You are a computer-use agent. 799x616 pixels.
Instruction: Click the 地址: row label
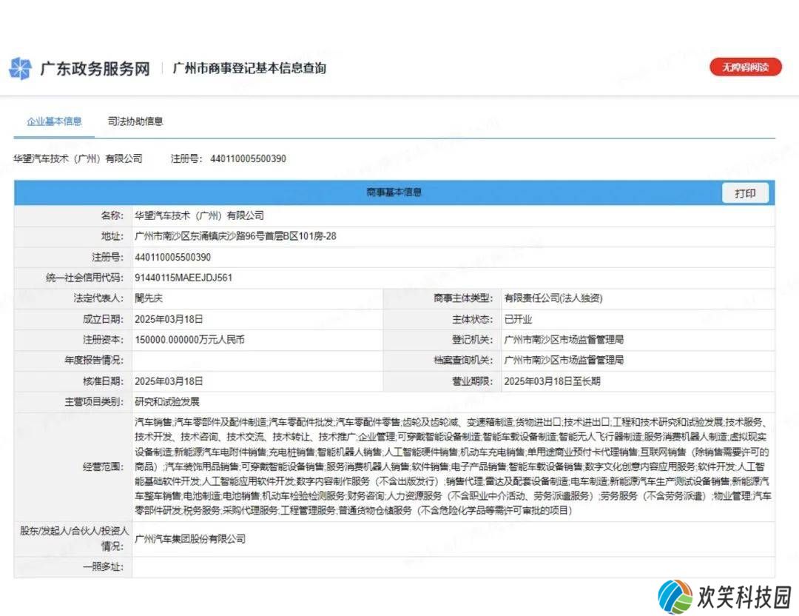coord(112,236)
